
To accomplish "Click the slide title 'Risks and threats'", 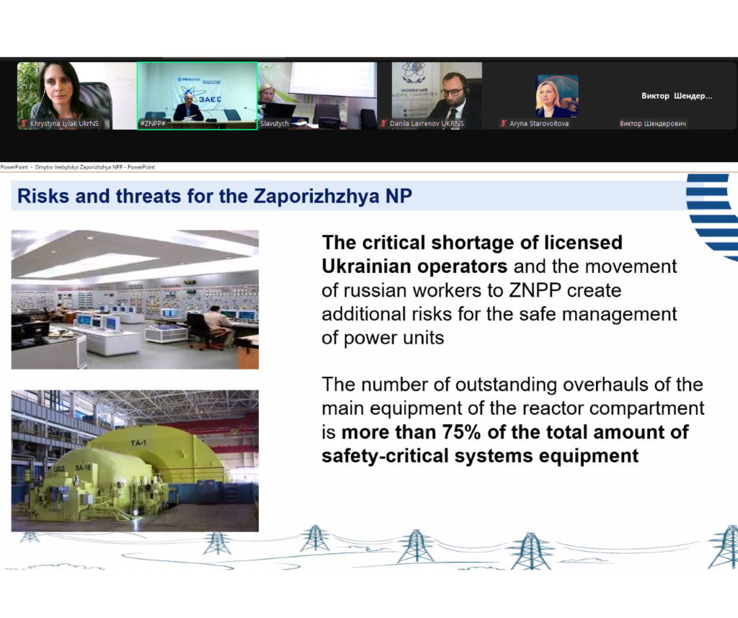I will tap(215, 197).
